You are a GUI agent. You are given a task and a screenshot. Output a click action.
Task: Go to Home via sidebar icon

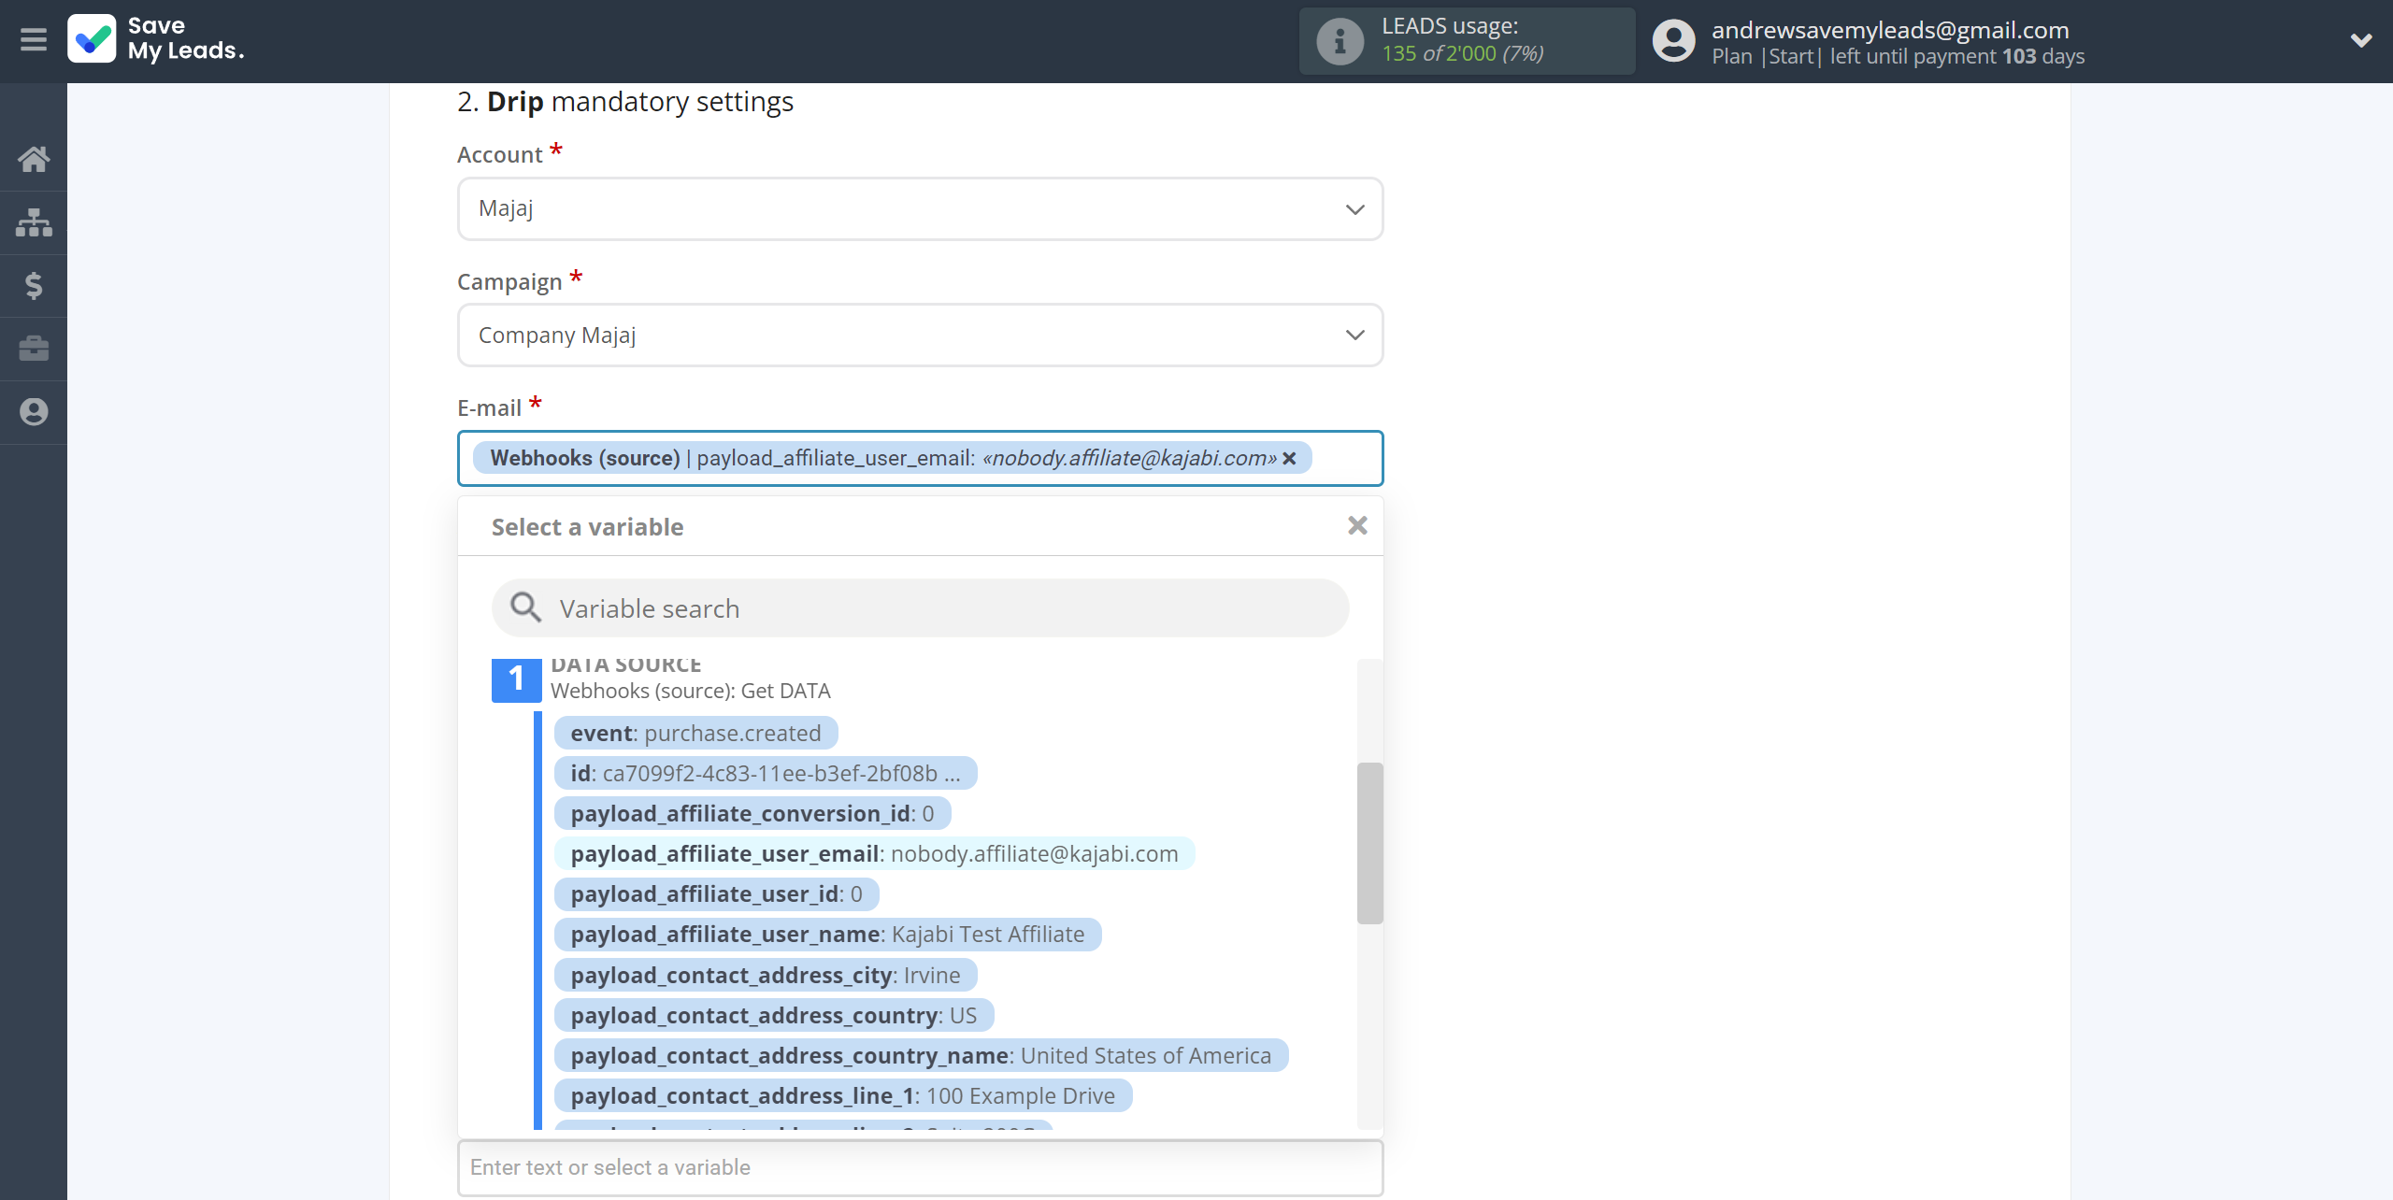click(34, 159)
